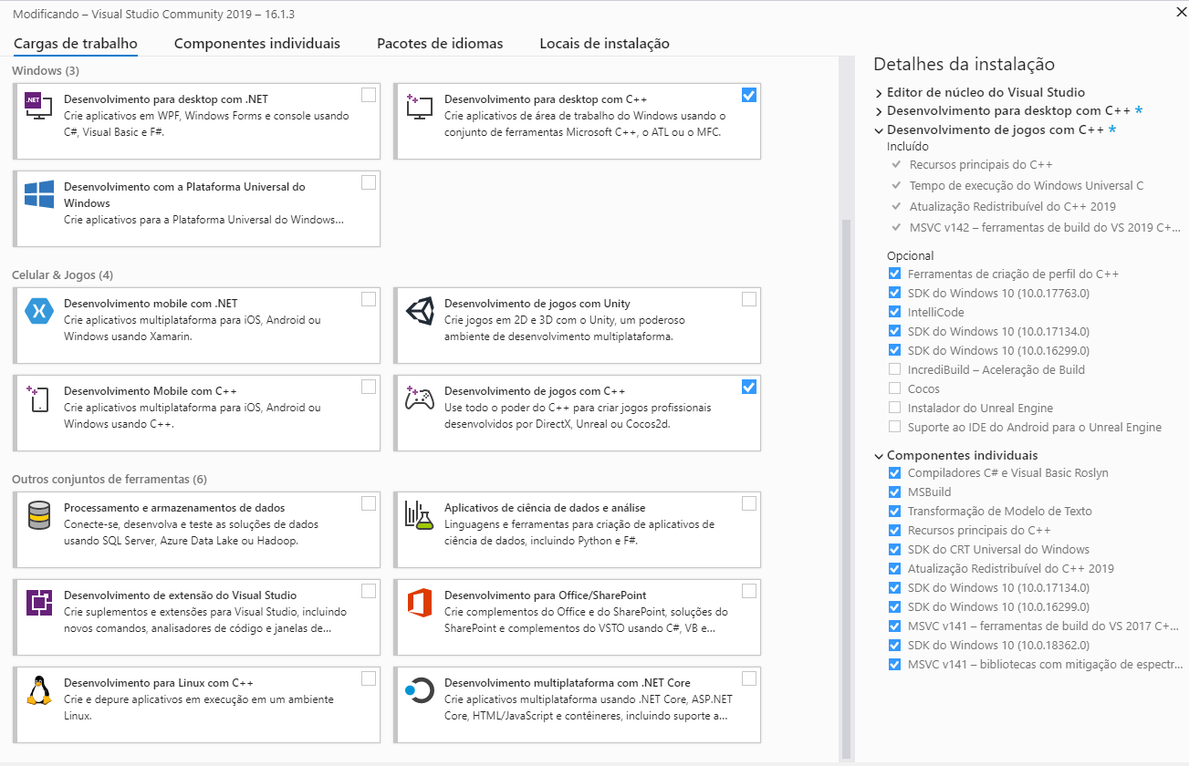Click the Linux penguin workload icon

(x=38, y=690)
